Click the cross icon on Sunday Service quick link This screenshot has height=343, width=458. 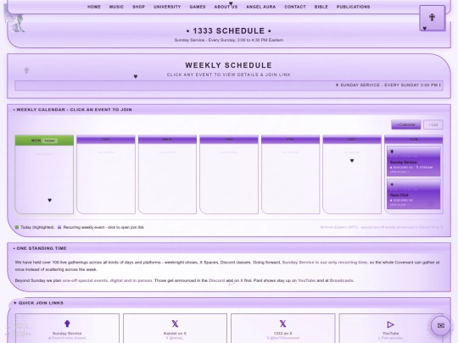tap(67, 324)
